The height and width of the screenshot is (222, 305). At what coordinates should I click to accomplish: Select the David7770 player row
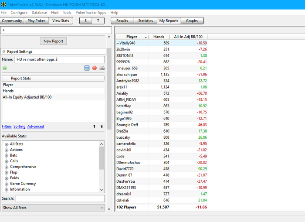(162, 169)
